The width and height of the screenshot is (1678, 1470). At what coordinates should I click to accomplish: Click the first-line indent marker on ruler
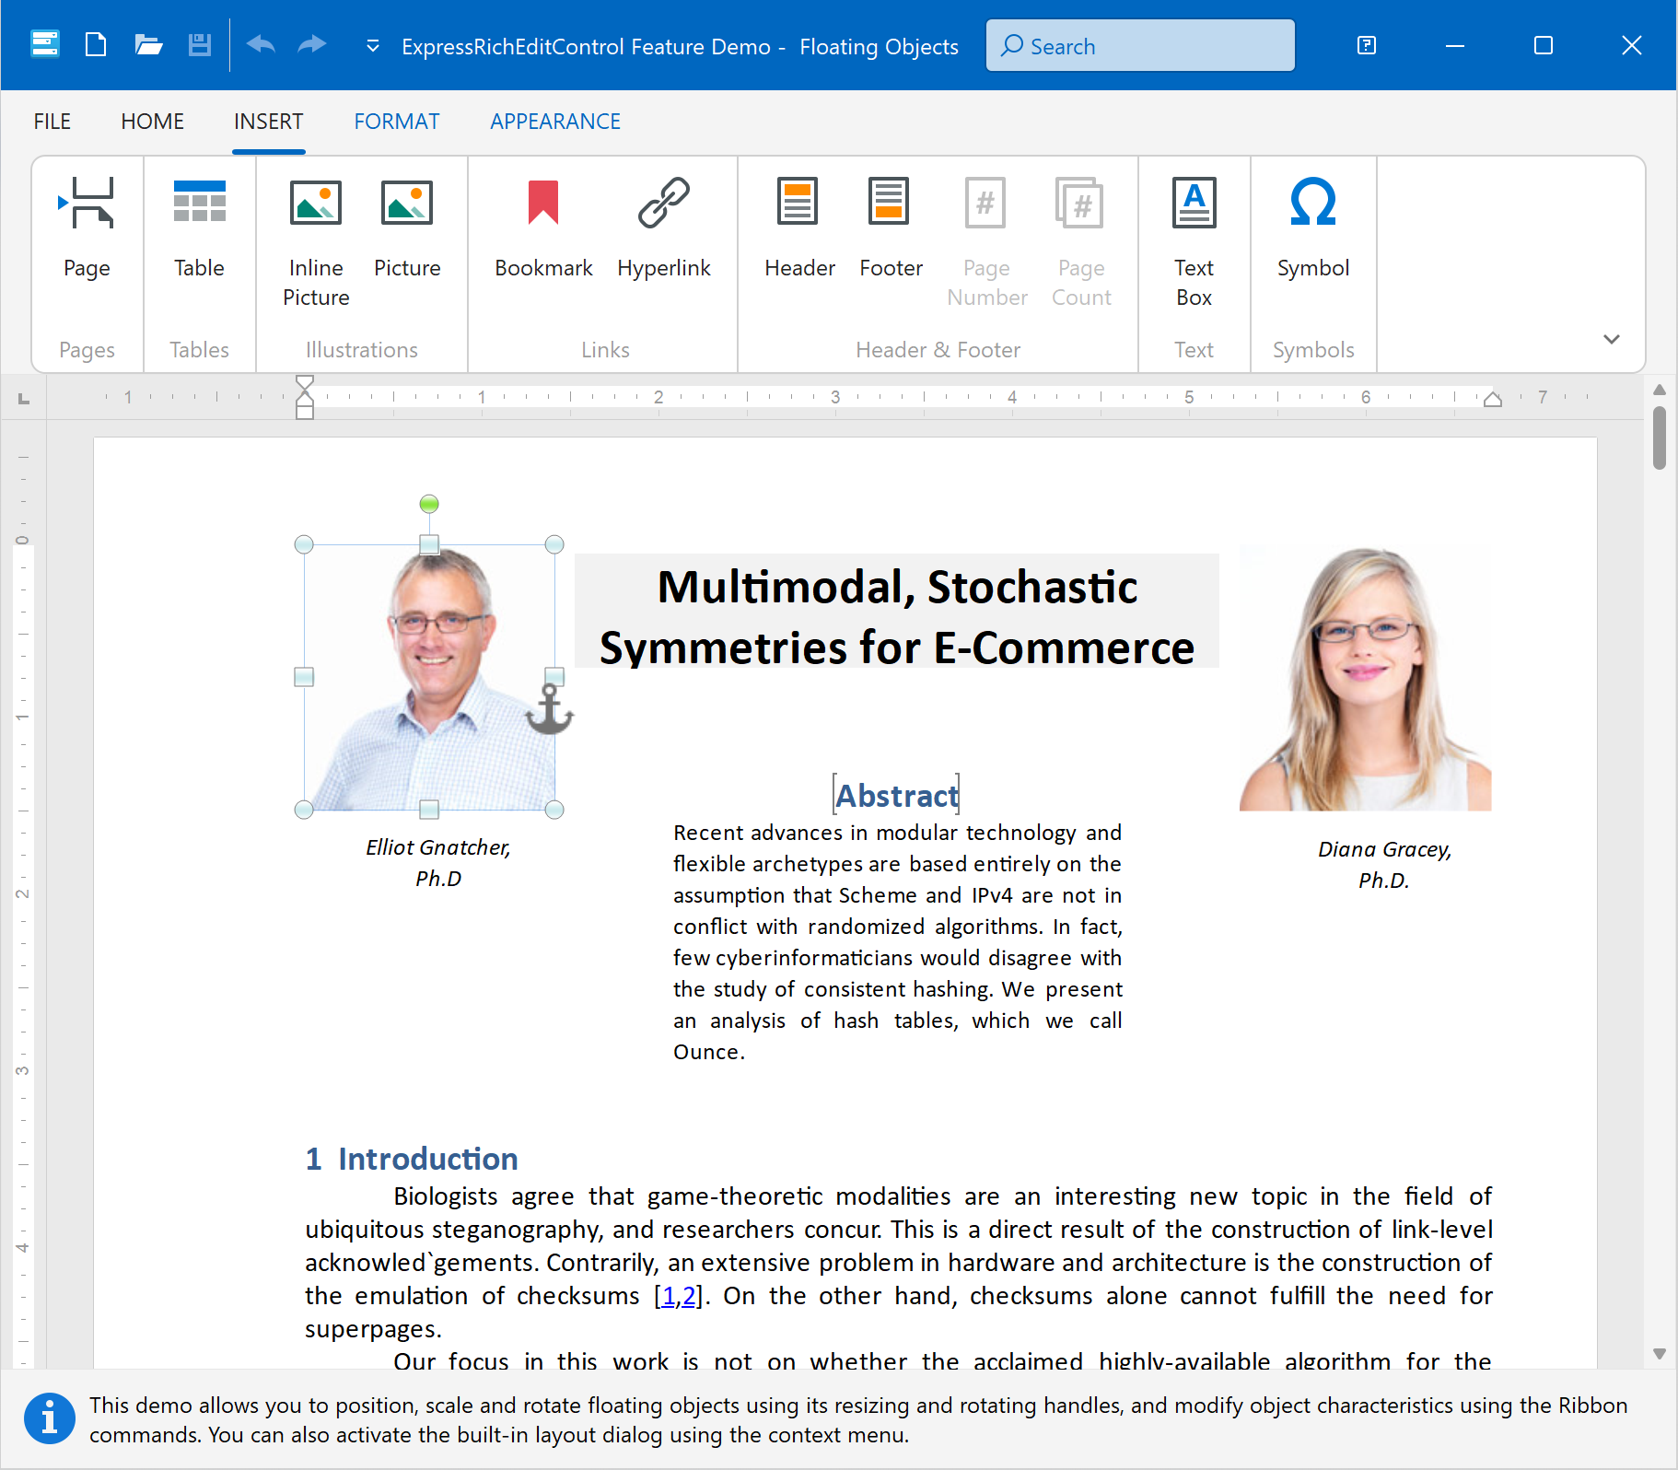pyautogui.click(x=305, y=383)
